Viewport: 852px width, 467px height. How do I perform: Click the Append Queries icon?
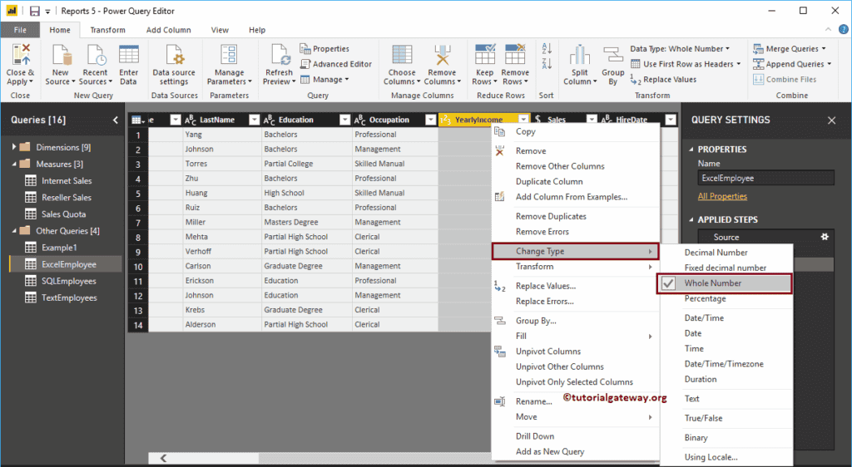click(759, 64)
